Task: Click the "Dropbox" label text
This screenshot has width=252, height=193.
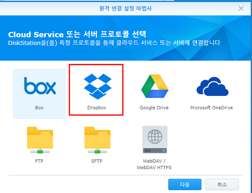Action: [97, 108]
